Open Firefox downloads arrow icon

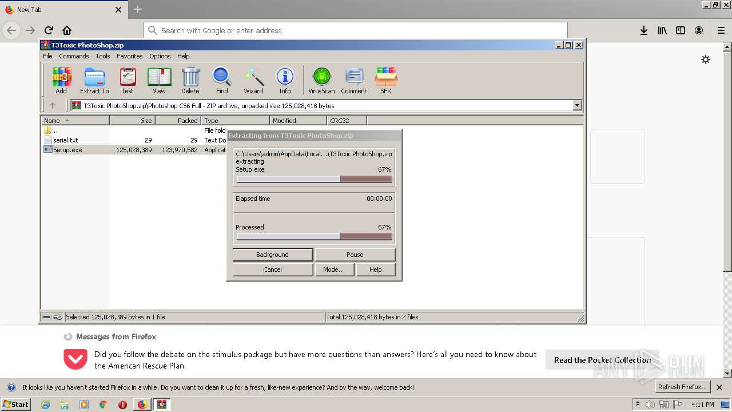pos(644,30)
